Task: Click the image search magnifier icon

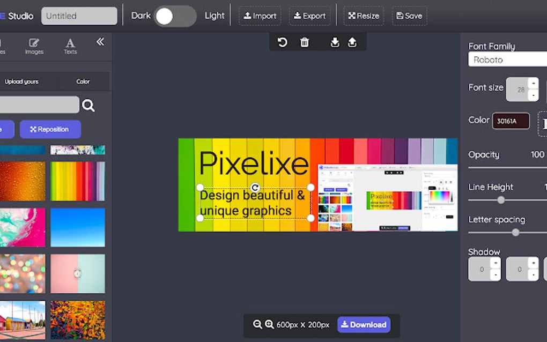Action: 88,105
